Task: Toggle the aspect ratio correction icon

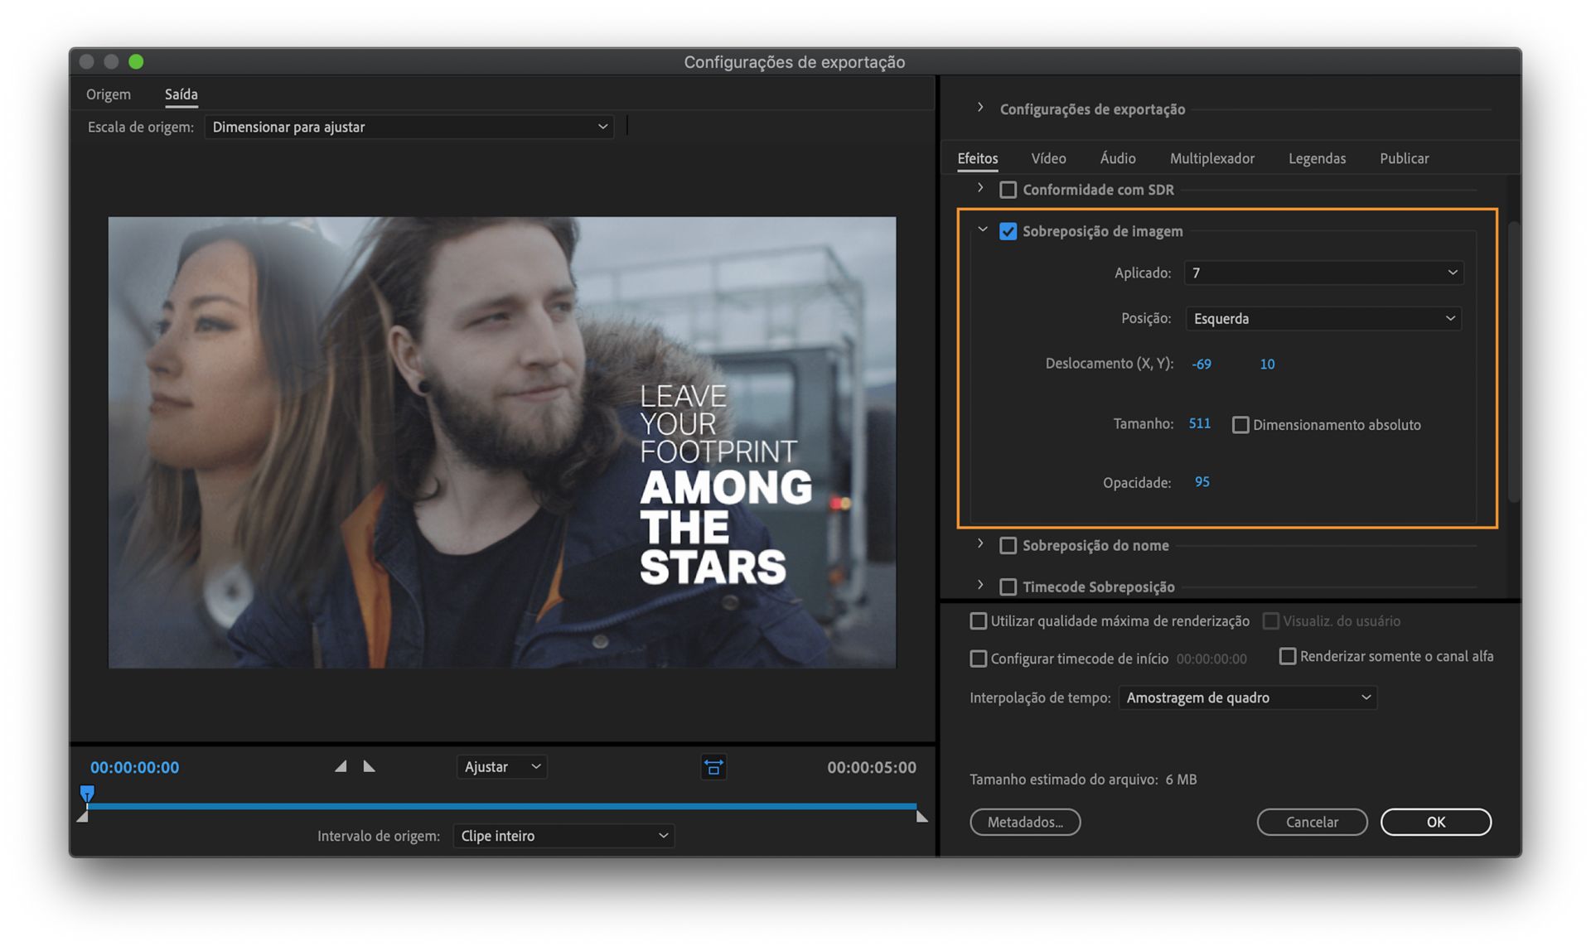Action: (x=713, y=767)
